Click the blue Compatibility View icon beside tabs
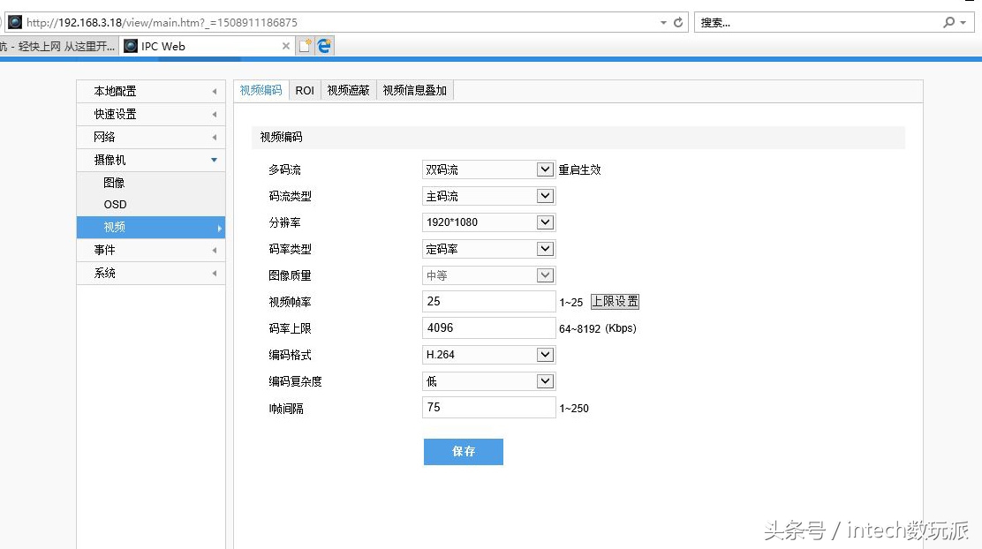This screenshot has width=982, height=549. point(321,45)
